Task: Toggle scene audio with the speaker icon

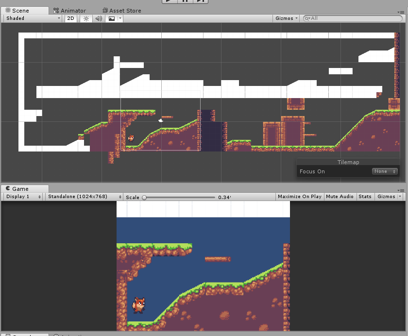Action: pyautogui.click(x=99, y=18)
